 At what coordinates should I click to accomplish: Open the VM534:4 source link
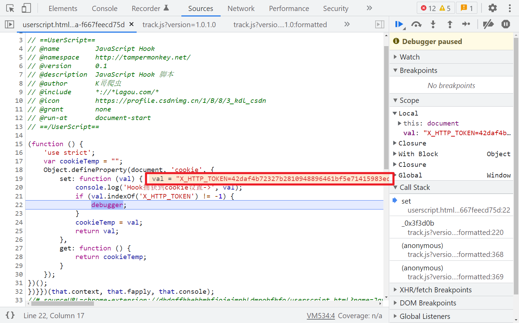(321, 315)
